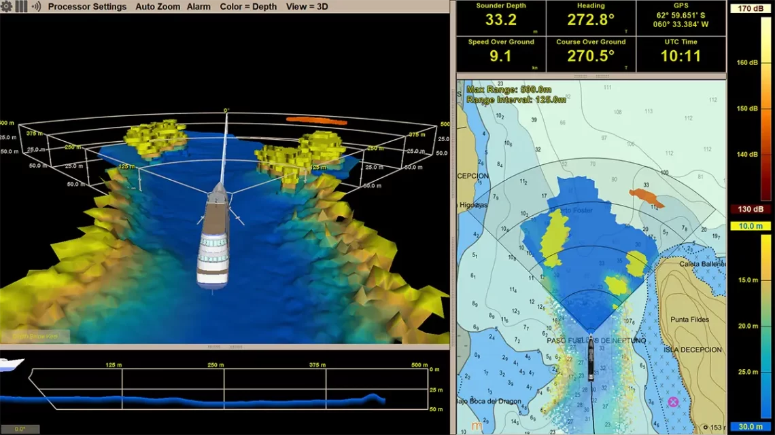Open the gear settings icon
This screenshot has height=435, width=775.
pyautogui.click(x=6, y=6)
